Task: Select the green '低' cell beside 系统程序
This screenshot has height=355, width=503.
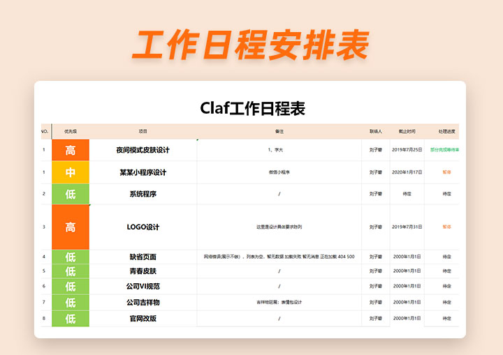Action: 71,194
